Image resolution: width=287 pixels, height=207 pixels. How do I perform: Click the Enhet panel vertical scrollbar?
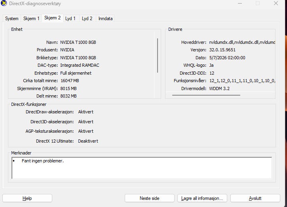pyautogui.click(x=158, y=56)
